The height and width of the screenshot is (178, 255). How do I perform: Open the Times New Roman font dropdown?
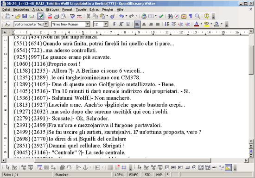[x=88, y=24]
